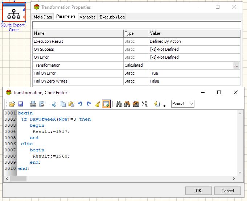Maximize the Code Editor window
This screenshot has height=201, width=247.
[x=219, y=92]
